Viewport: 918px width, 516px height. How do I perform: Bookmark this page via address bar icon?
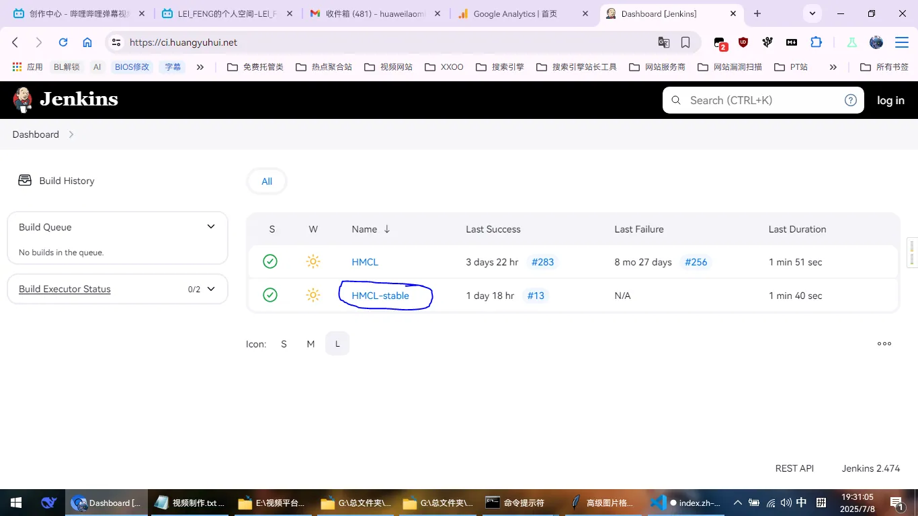click(x=685, y=42)
